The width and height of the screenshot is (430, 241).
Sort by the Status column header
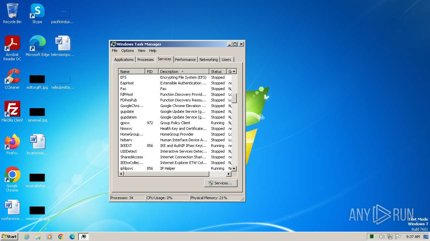click(218, 72)
